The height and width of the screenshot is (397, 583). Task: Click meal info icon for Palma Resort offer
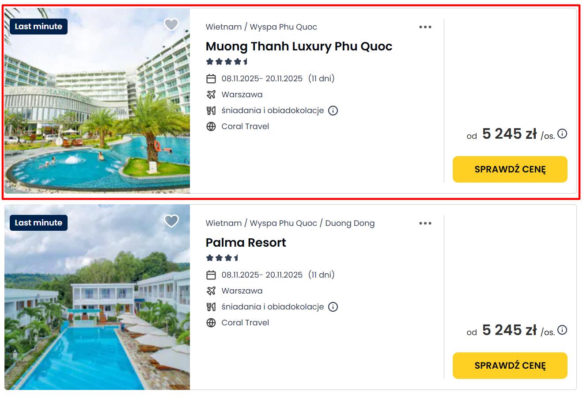[x=333, y=307]
